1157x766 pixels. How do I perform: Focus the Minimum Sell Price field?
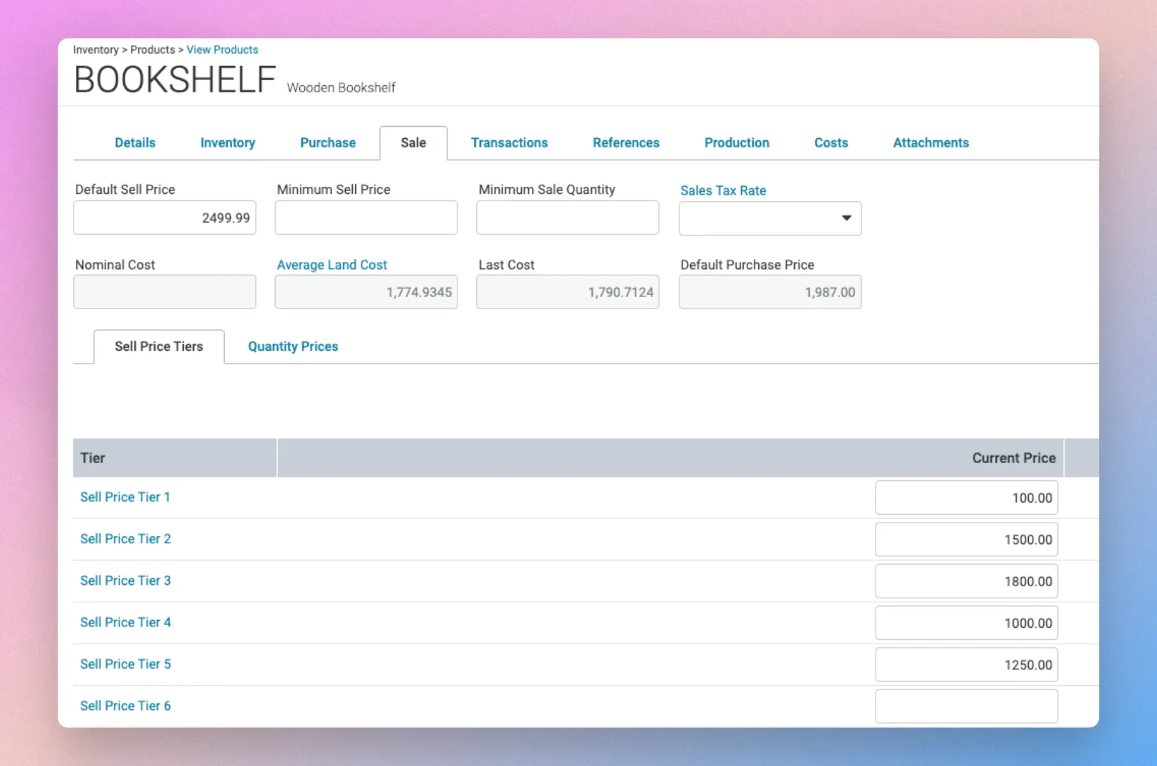click(x=366, y=218)
